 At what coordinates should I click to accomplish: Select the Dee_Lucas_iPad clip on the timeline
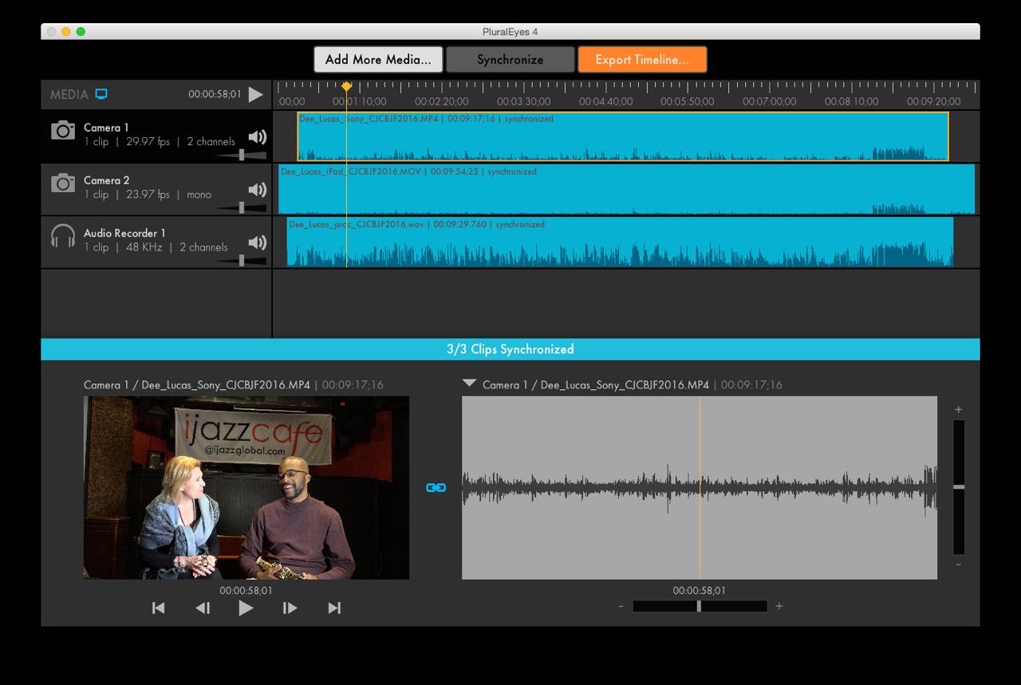626,191
